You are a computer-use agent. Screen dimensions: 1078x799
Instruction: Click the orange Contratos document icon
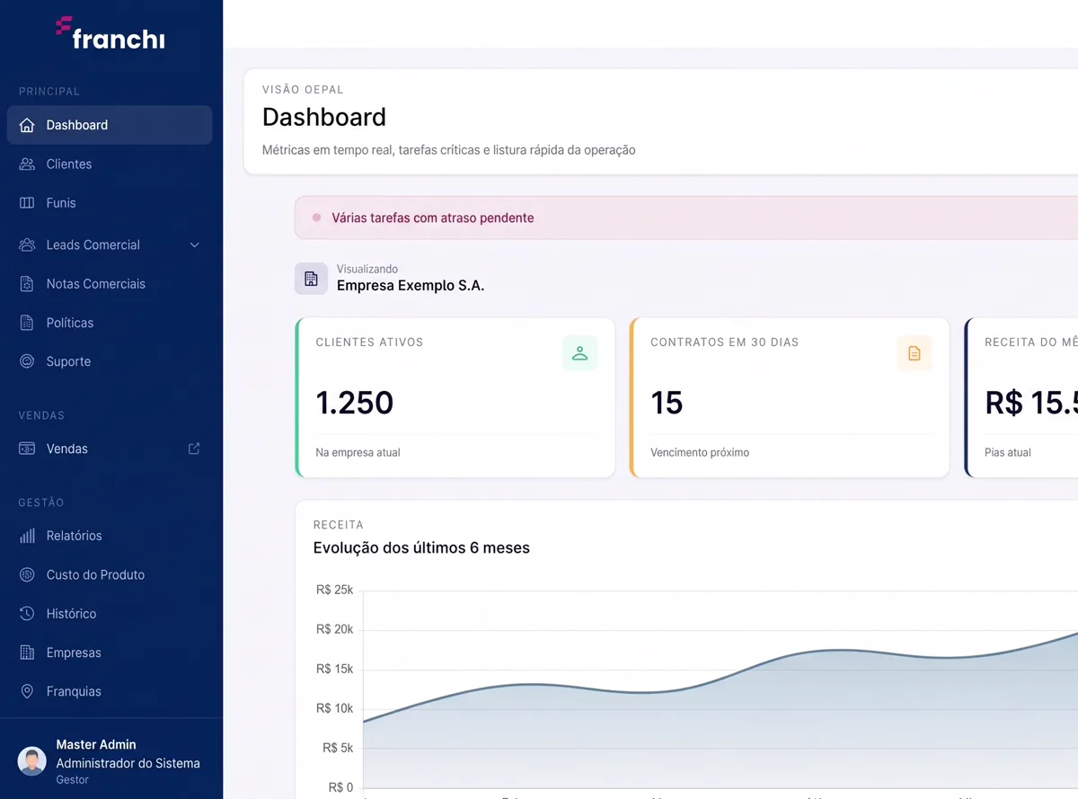point(915,353)
